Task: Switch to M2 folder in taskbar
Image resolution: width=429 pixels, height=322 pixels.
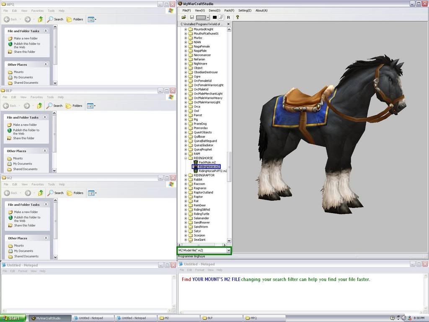Action: coord(178,318)
